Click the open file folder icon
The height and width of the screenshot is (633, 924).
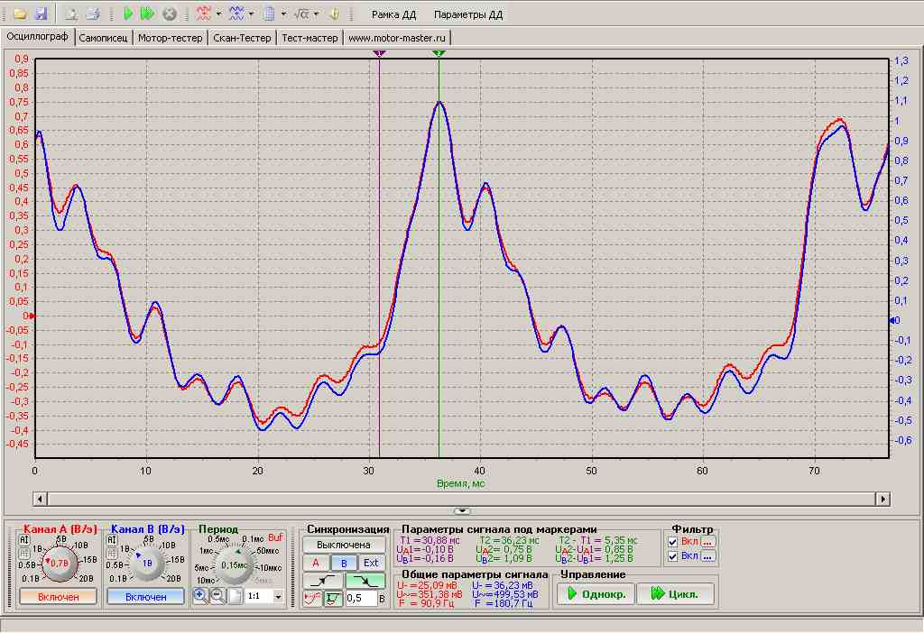(20, 14)
